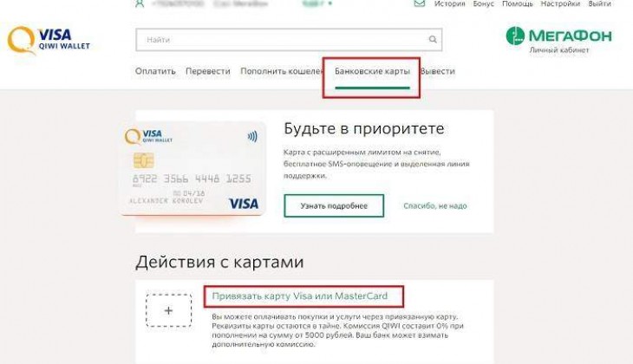
Task: Click the Узнать подробнее button
Action: 334,205
